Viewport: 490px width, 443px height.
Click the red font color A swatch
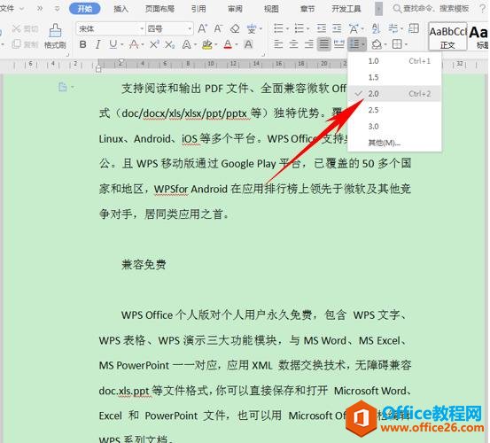point(228,44)
